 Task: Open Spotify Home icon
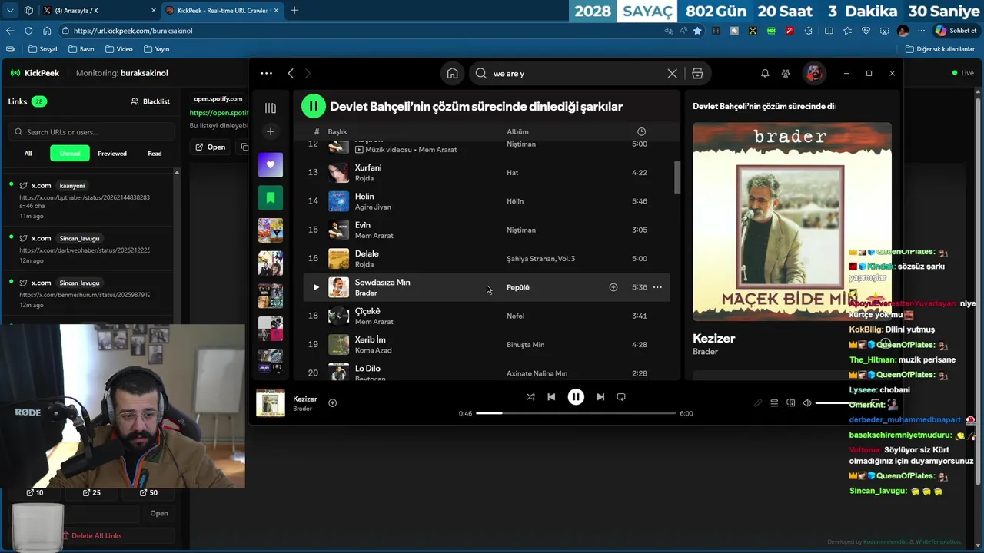452,73
